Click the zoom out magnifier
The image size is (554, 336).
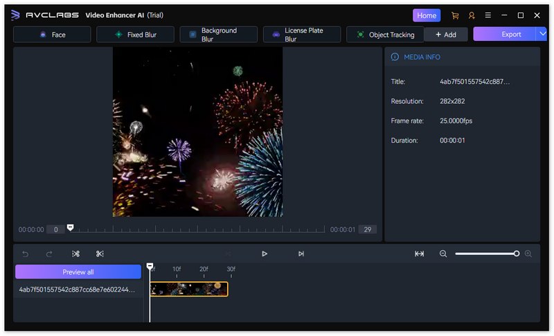click(443, 254)
